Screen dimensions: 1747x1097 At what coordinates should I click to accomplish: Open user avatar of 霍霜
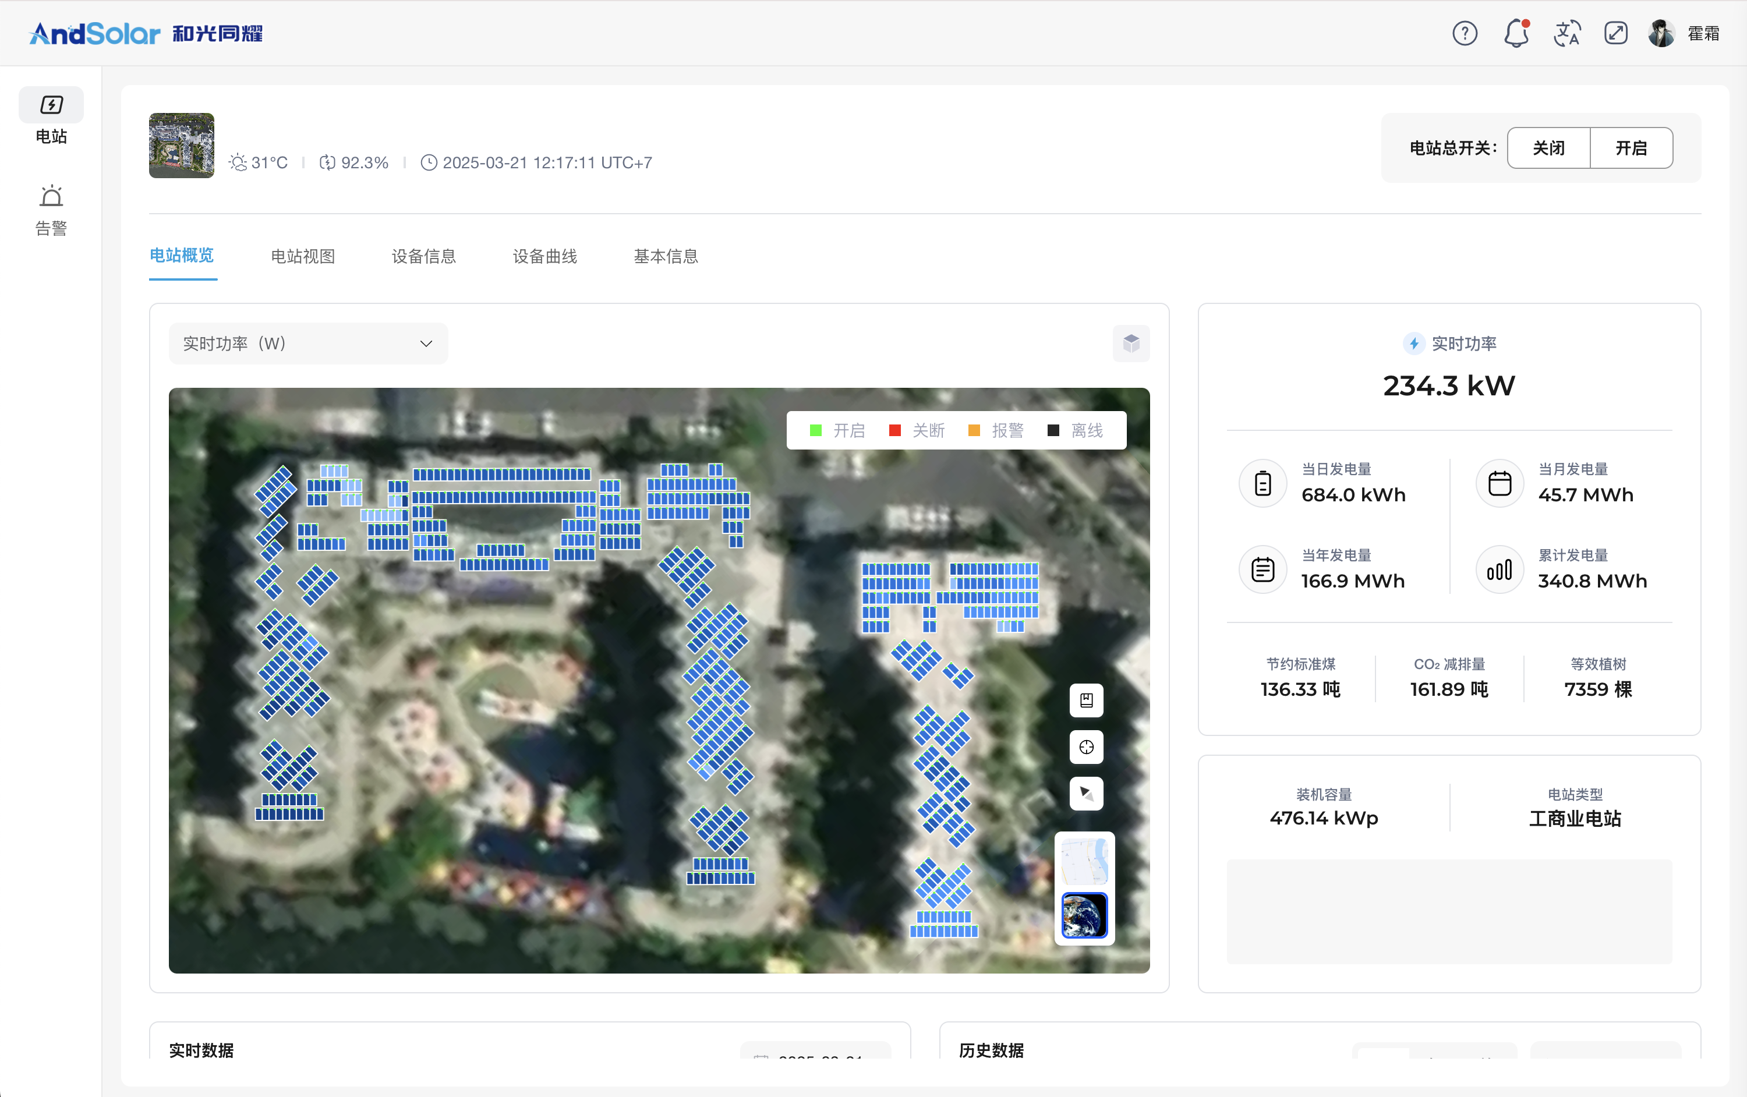(1661, 33)
